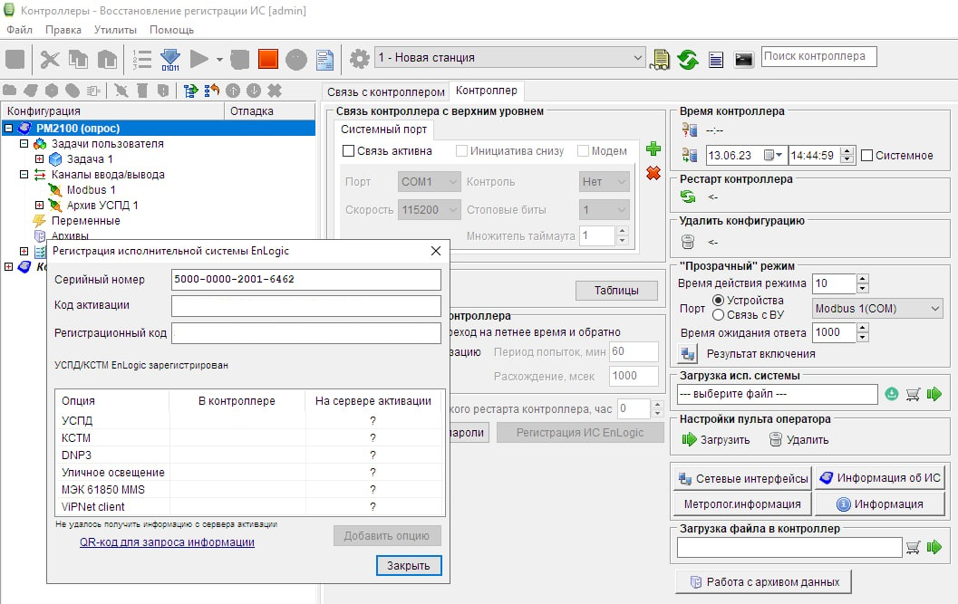Screen dimensions: 958x604
Task: Click the Информация об ИС button
Action: (880, 477)
